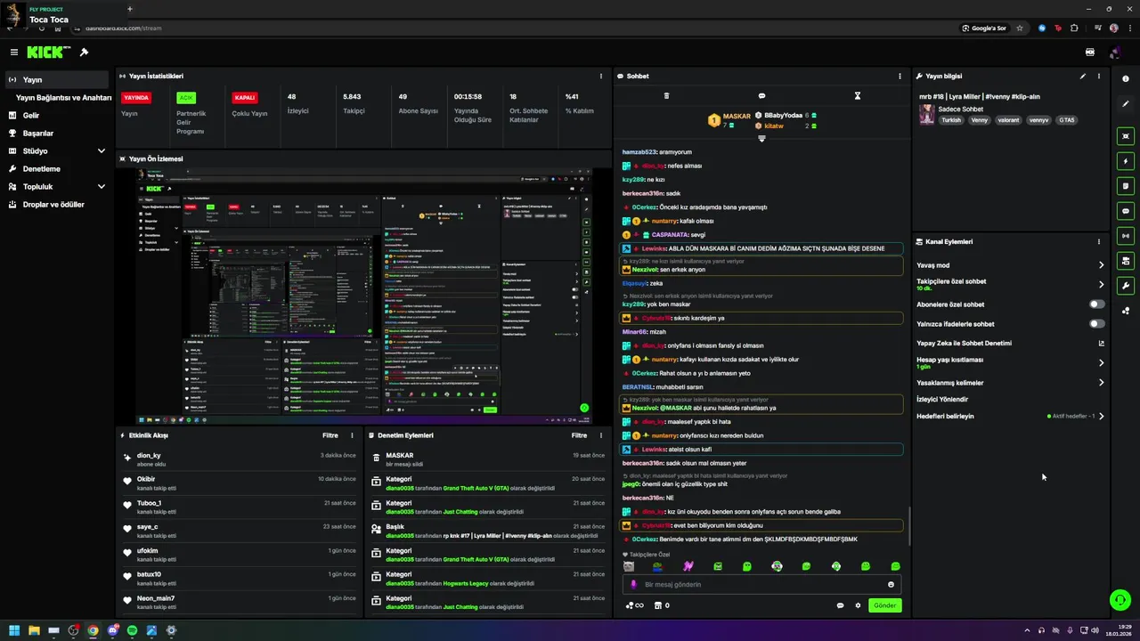The height and width of the screenshot is (641, 1140).
Task: Open the hamburger menu next to Kick logo
Action: tap(14, 53)
